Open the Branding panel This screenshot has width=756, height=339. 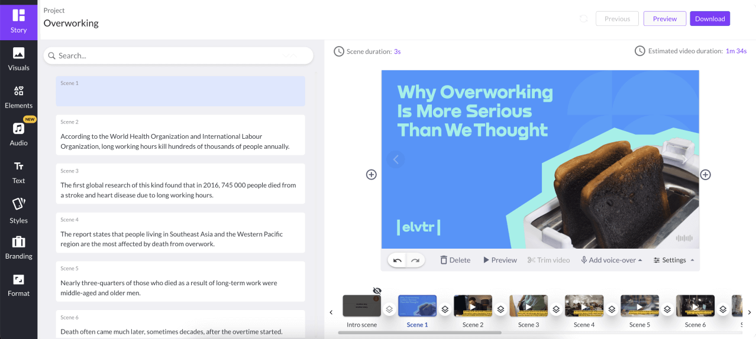click(18, 247)
